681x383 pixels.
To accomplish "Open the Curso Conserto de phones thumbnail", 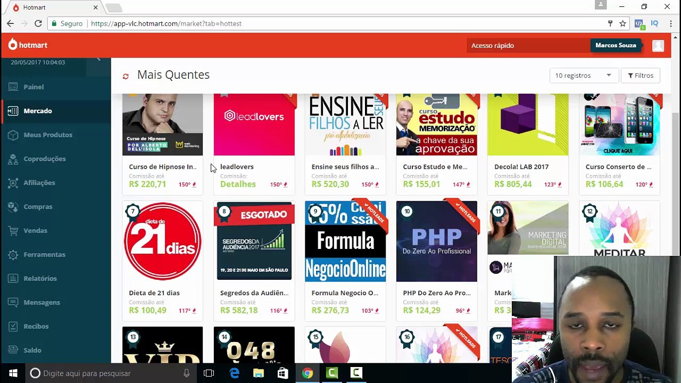I will click(619, 124).
